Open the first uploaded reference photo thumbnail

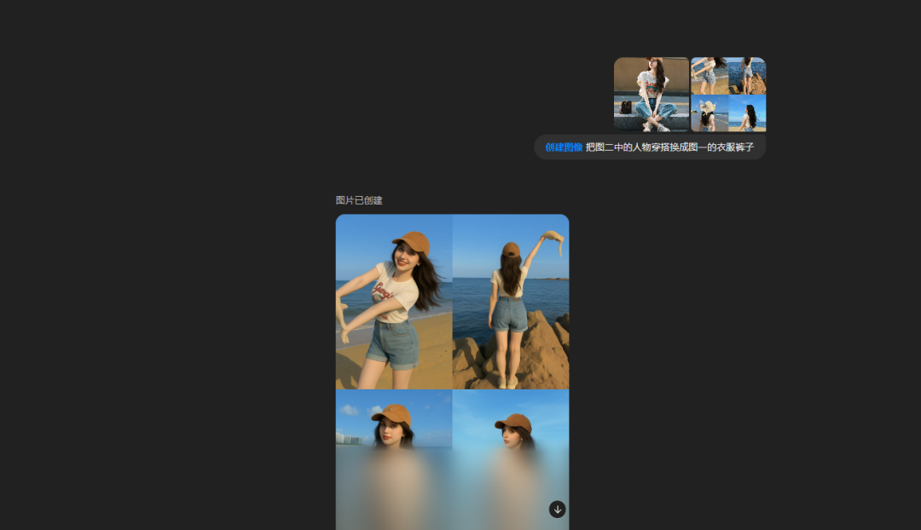652,94
